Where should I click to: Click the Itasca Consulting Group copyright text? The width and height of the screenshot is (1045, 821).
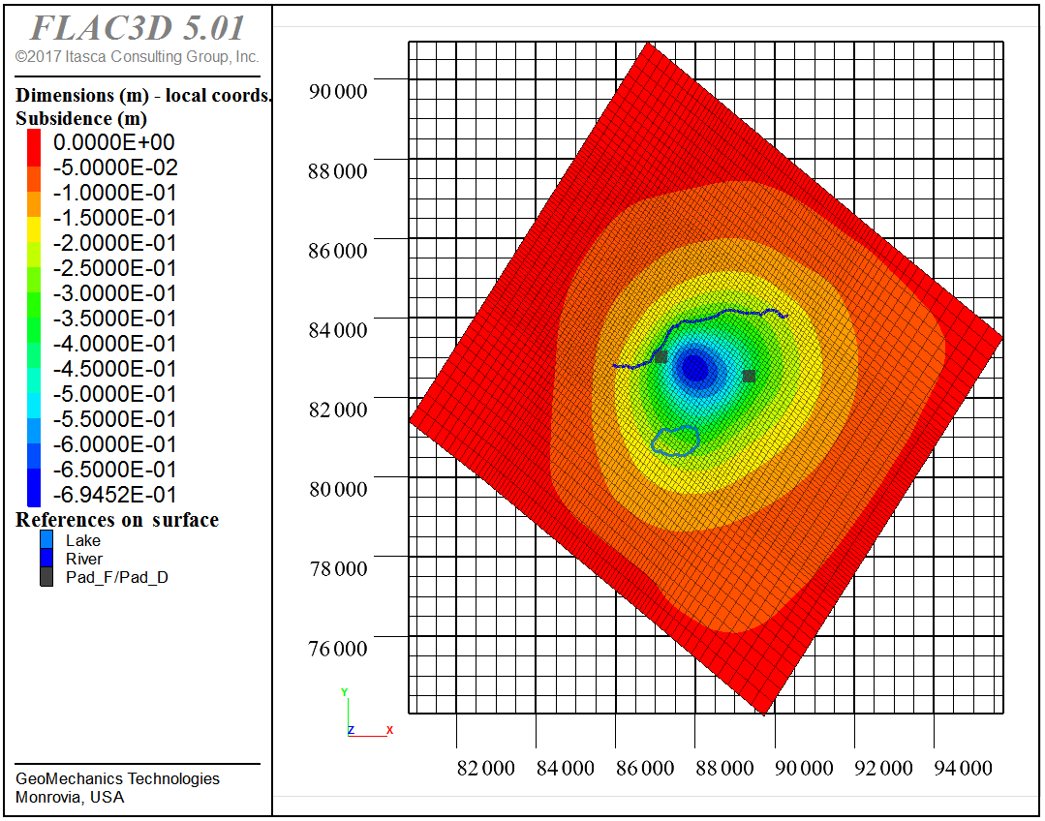point(137,57)
